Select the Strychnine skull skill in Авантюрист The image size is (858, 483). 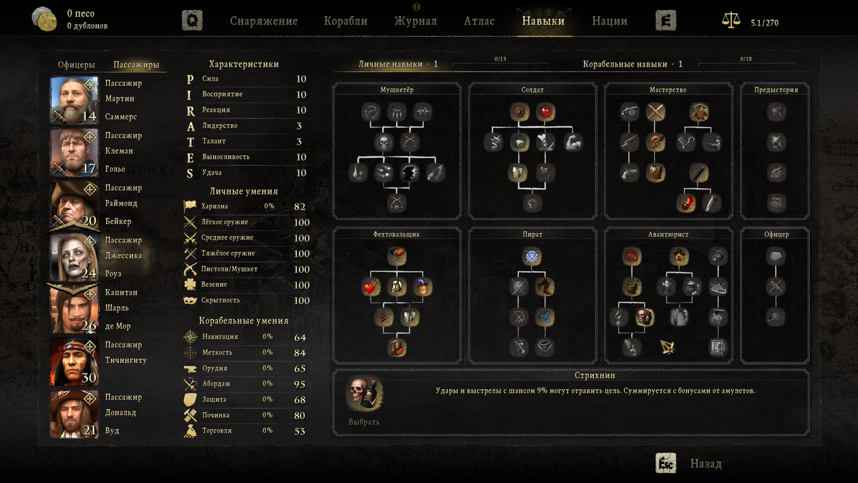644,317
